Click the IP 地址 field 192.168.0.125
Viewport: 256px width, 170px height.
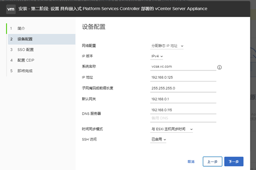(x=183, y=78)
